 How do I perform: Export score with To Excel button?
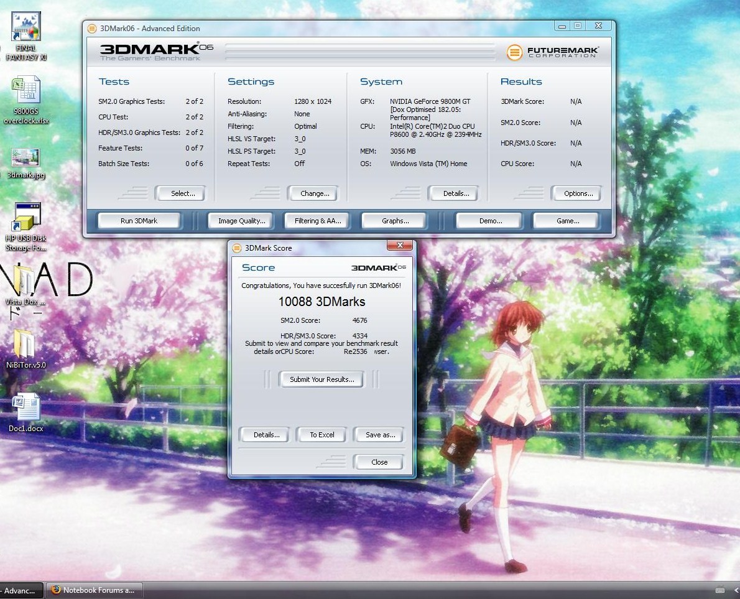coord(322,435)
